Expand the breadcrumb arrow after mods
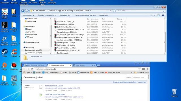Viewport: 181px width, 101px height. [91, 11]
